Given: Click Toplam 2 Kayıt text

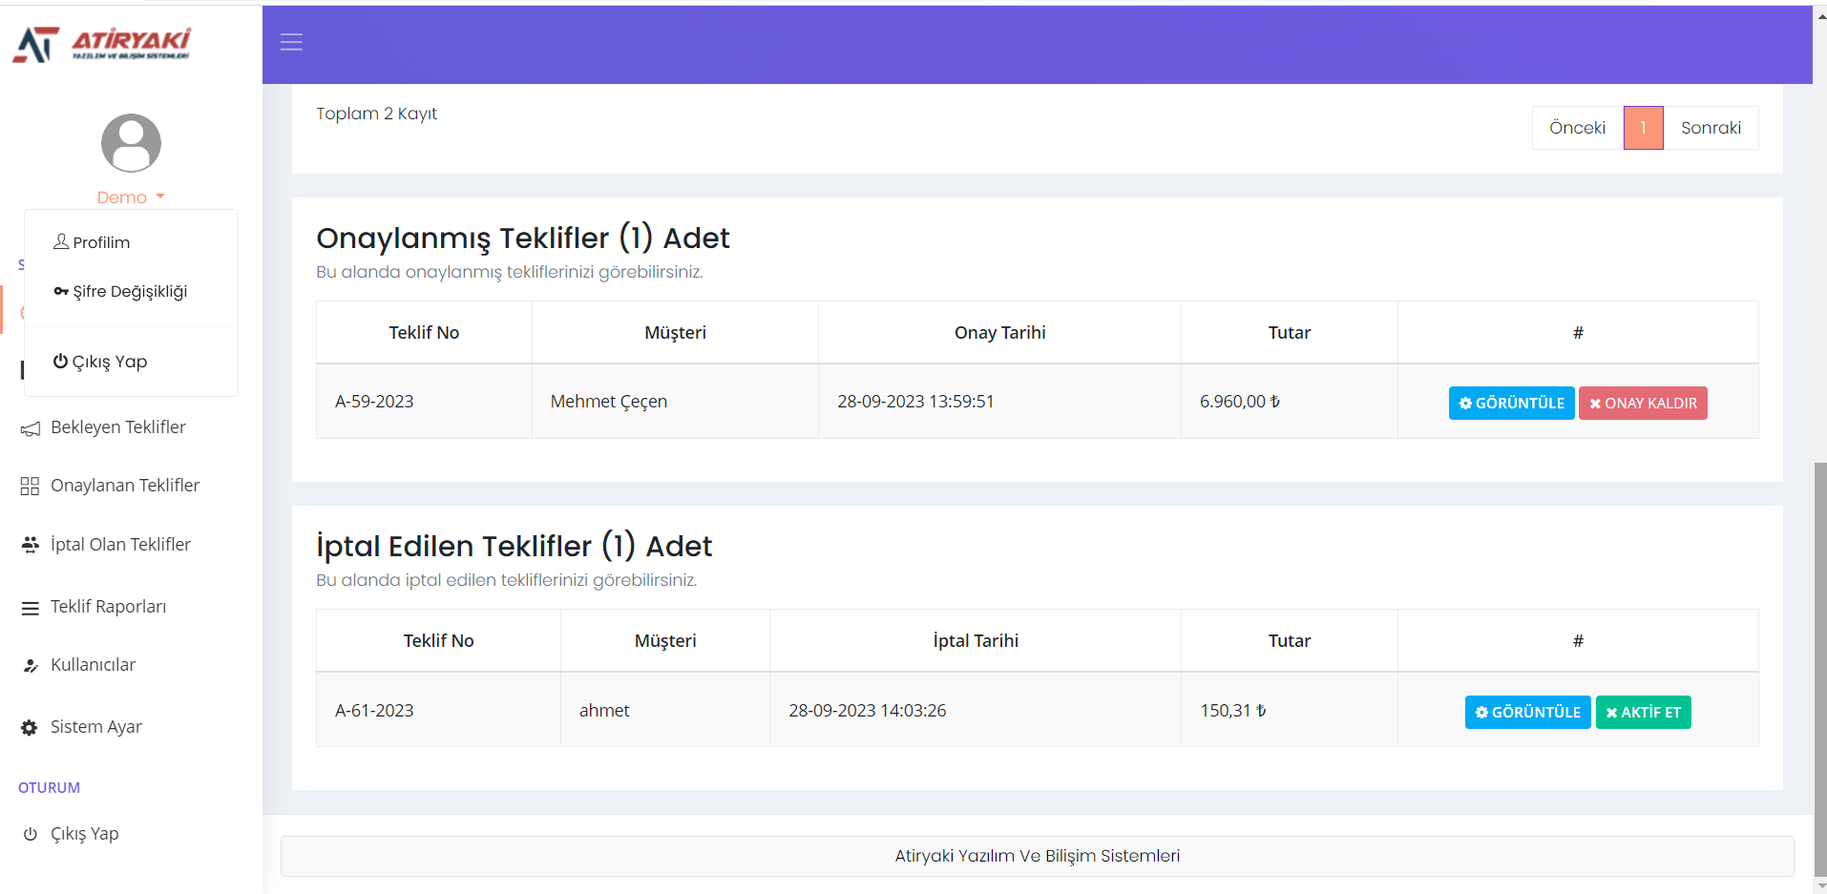Looking at the screenshot, I should [x=376, y=114].
